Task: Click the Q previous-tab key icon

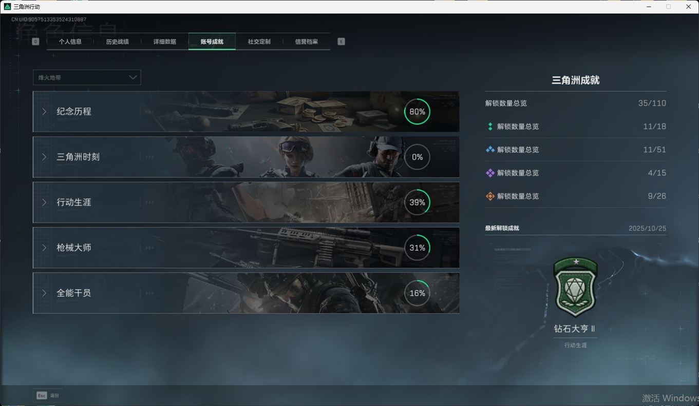Action: [35, 42]
